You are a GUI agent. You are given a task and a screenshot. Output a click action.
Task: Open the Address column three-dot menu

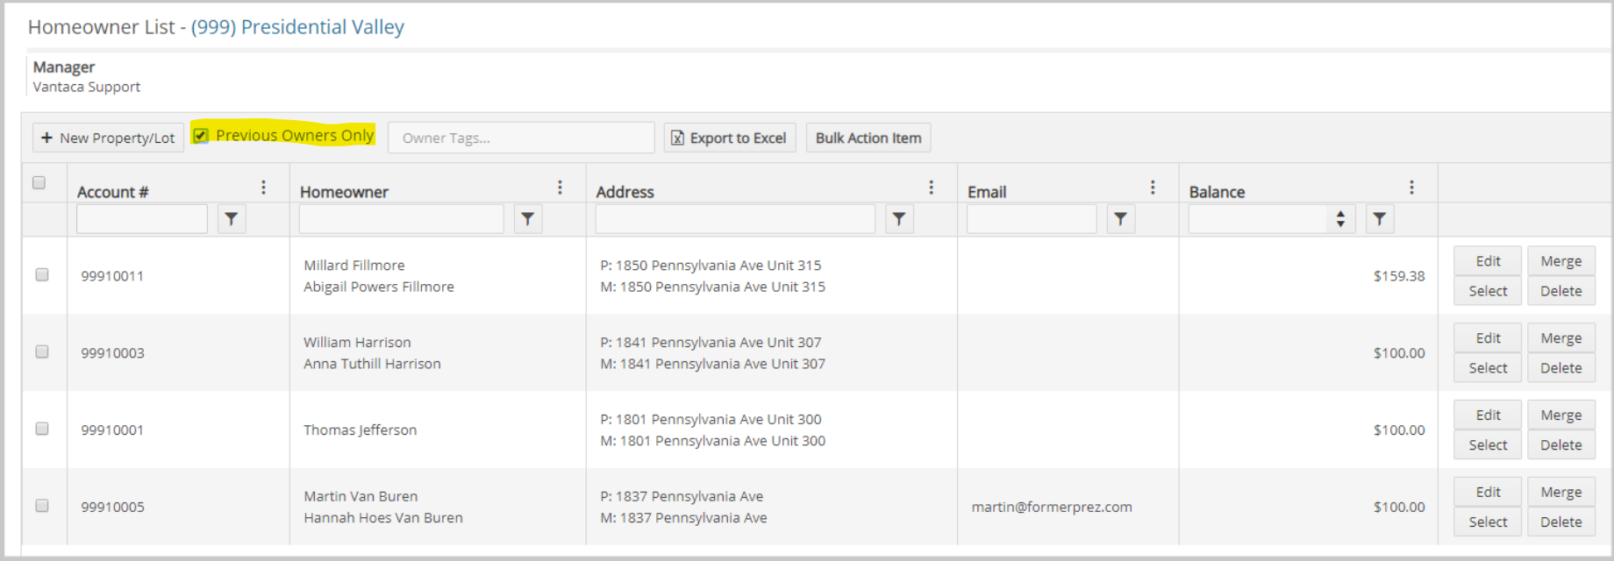coord(931,188)
